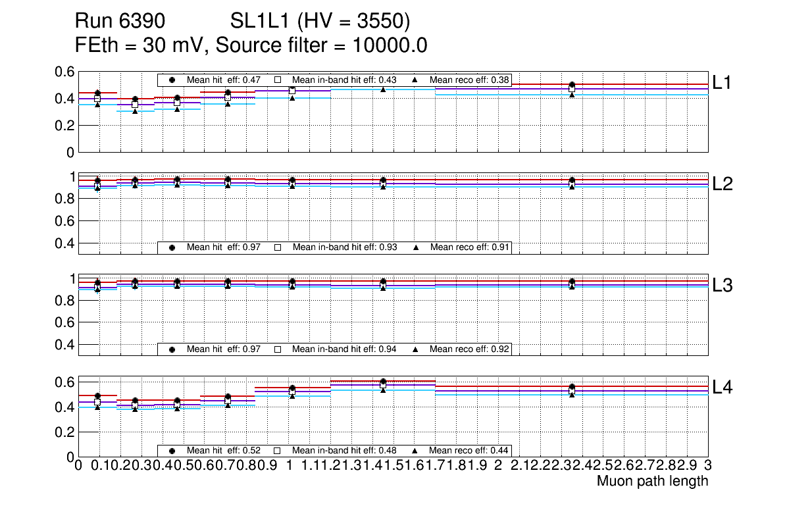Click the filled circle legend marker in panel L1
Screen dimensions: 787x508
click(172, 80)
